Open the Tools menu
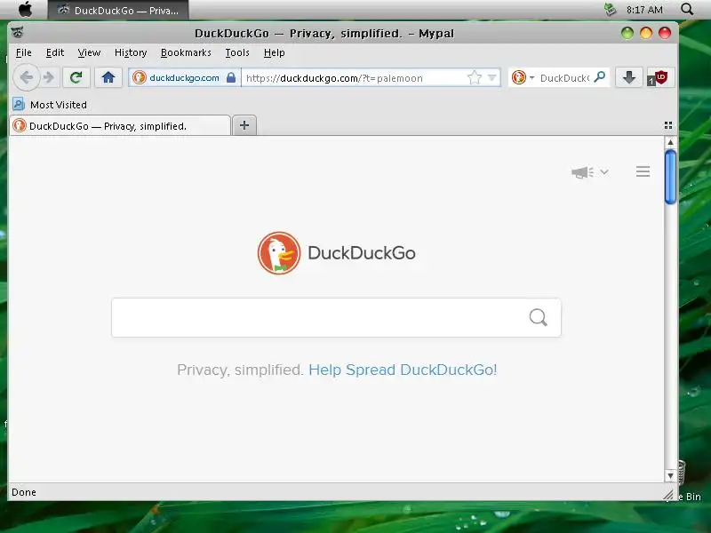The width and height of the screenshot is (711, 533). point(237,52)
